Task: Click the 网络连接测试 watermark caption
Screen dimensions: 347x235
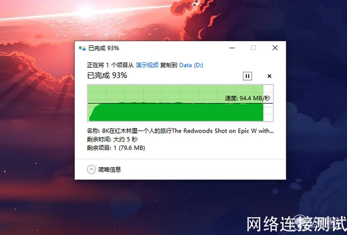Action: tap(297, 224)
